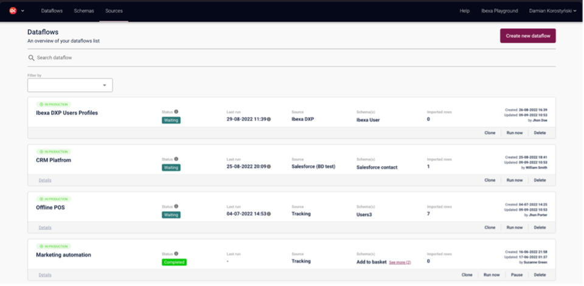Click the Users3 schema

(x=364, y=214)
